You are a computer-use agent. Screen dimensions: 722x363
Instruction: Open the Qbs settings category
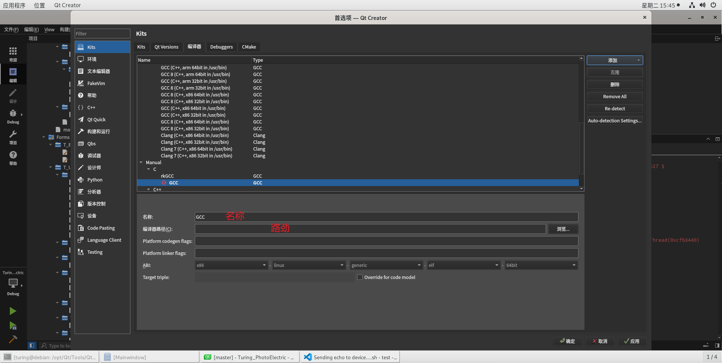(x=102, y=143)
